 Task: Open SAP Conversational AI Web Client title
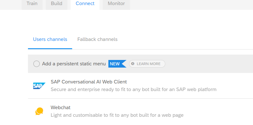pos(89,82)
